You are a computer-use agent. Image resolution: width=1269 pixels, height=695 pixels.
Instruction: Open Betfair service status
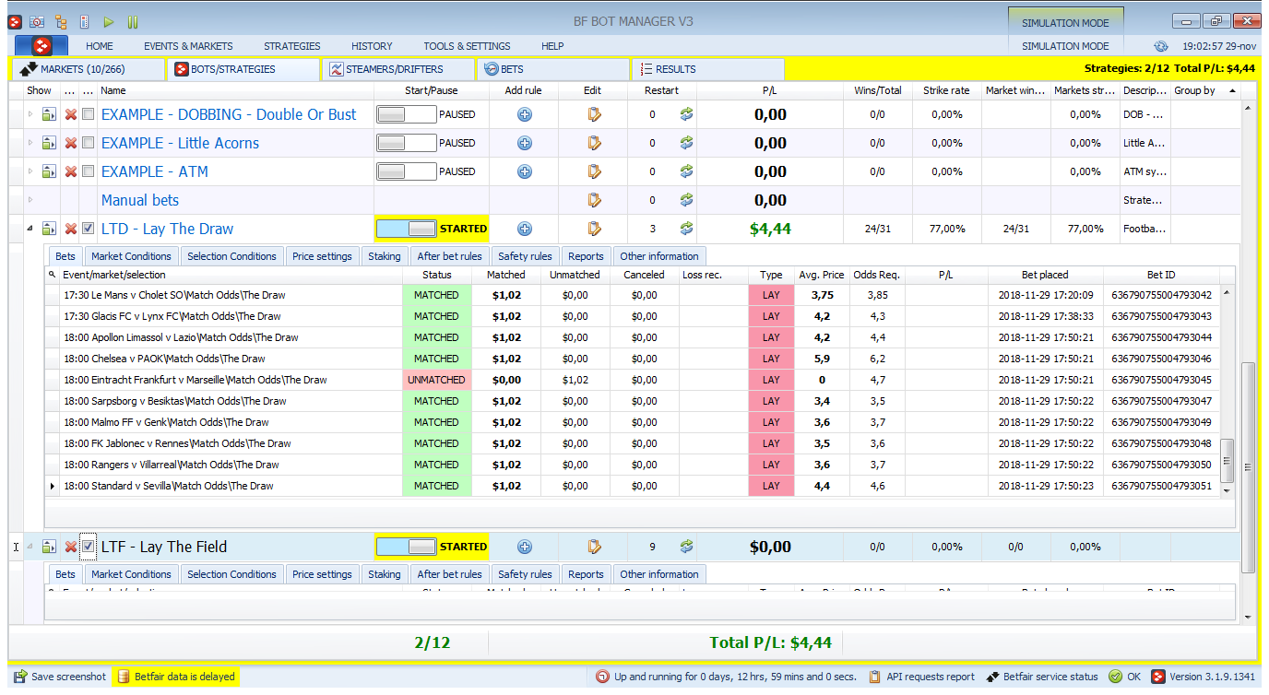tap(1042, 677)
